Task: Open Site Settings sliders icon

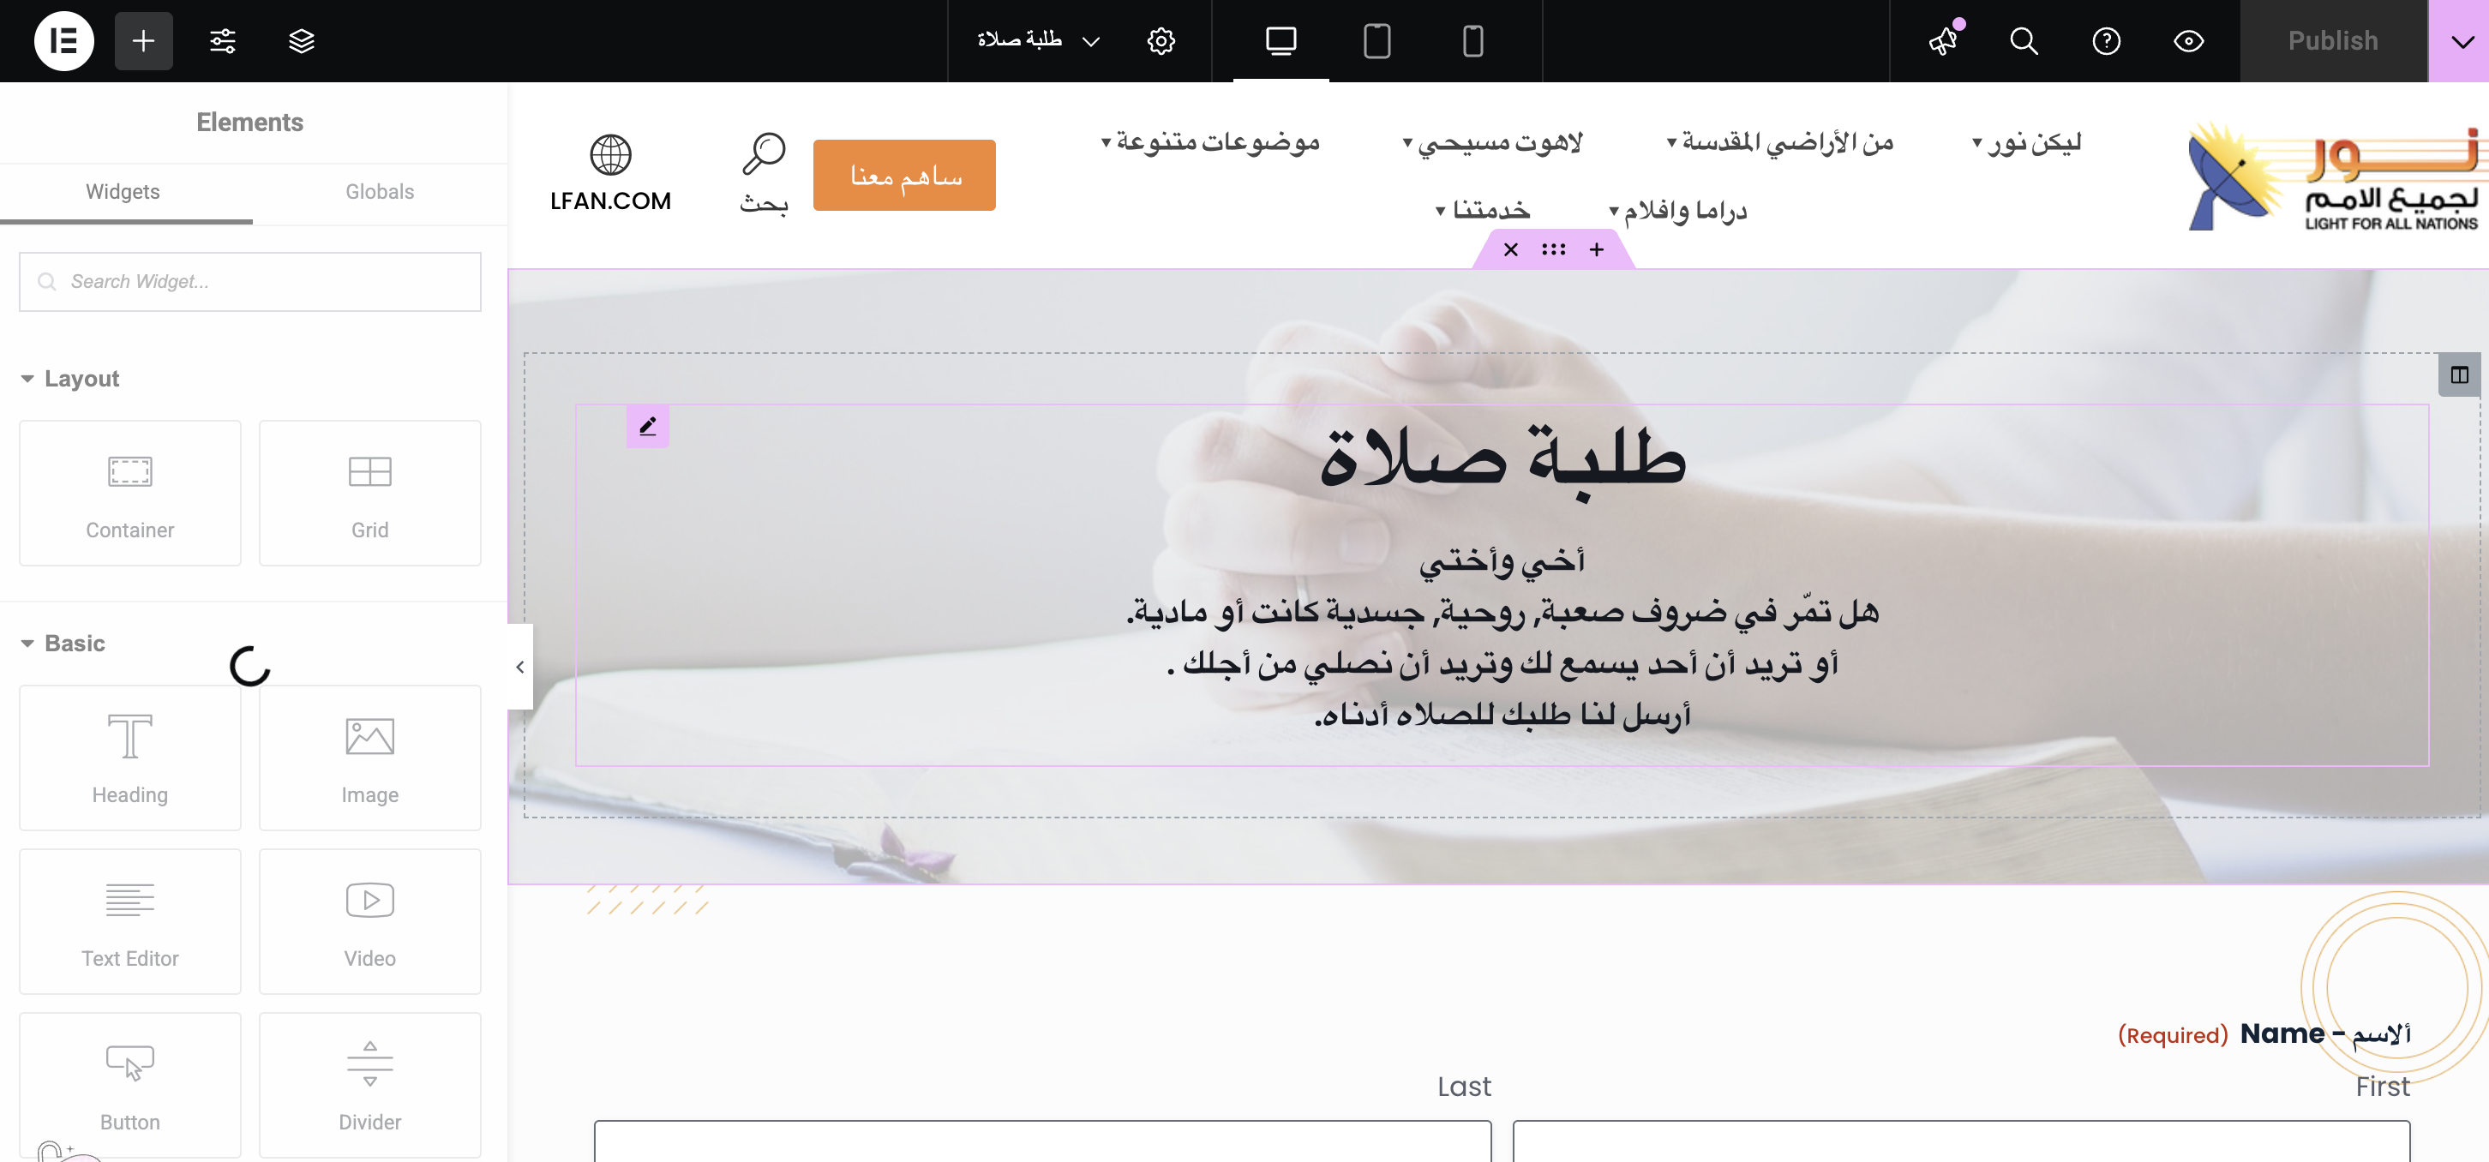Action: tap(222, 40)
